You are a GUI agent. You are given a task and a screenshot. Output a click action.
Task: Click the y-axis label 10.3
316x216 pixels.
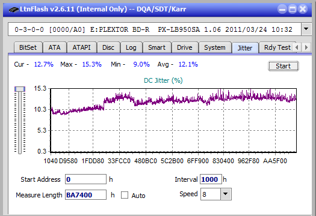click(x=40, y=109)
